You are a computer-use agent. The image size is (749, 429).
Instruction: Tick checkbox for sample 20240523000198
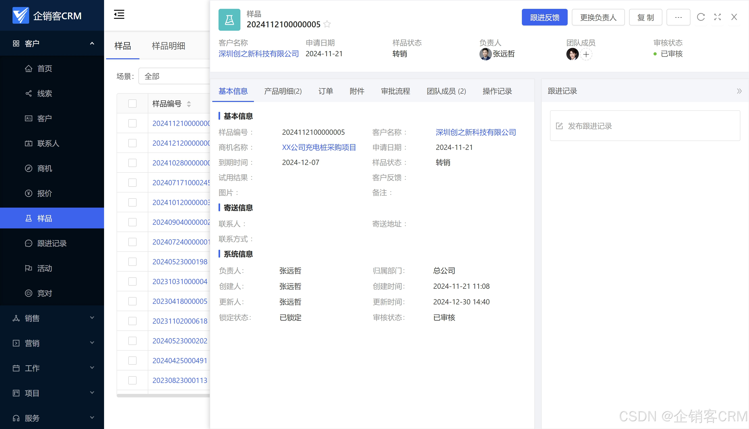pos(132,262)
